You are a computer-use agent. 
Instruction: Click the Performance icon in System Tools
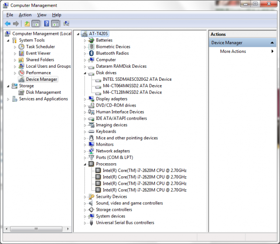[x=21, y=73]
